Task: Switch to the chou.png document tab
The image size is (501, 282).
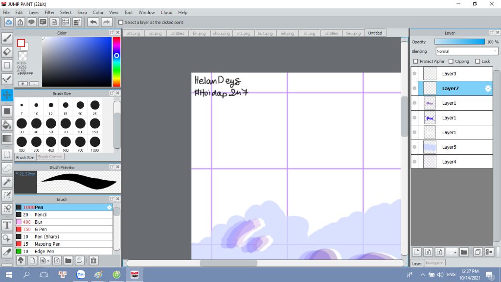Action: 222,33
